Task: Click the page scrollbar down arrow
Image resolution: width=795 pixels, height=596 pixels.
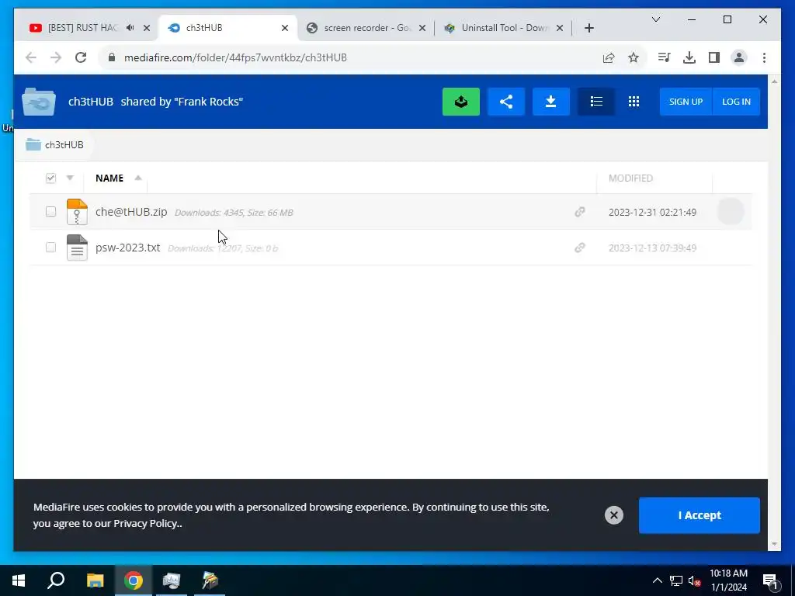Action: (774, 544)
